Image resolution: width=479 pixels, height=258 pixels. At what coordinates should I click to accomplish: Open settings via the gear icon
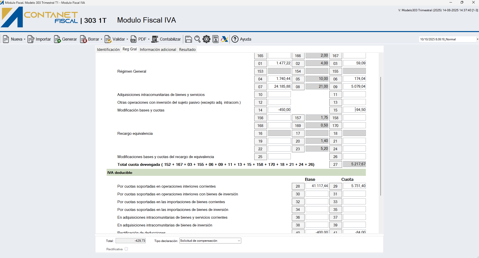point(206,39)
